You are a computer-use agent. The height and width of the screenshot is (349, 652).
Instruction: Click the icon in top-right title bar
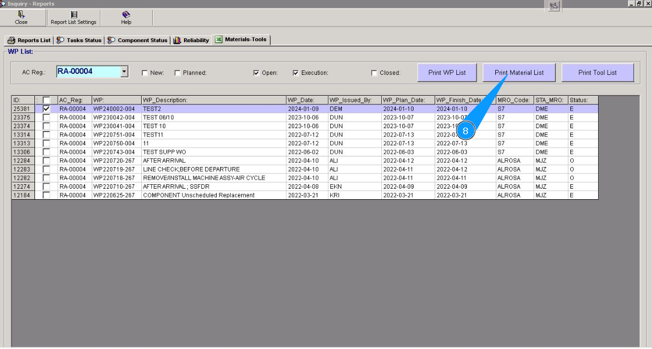coord(553,6)
